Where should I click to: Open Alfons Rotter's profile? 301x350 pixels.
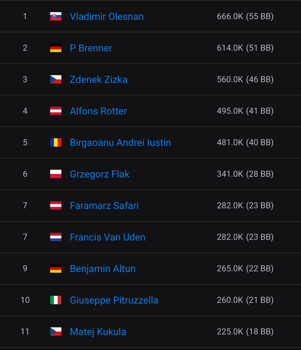(98, 111)
